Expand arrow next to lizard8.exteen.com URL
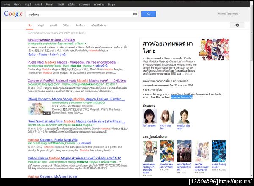This screenshot has width=254, height=186. [x=94, y=125]
